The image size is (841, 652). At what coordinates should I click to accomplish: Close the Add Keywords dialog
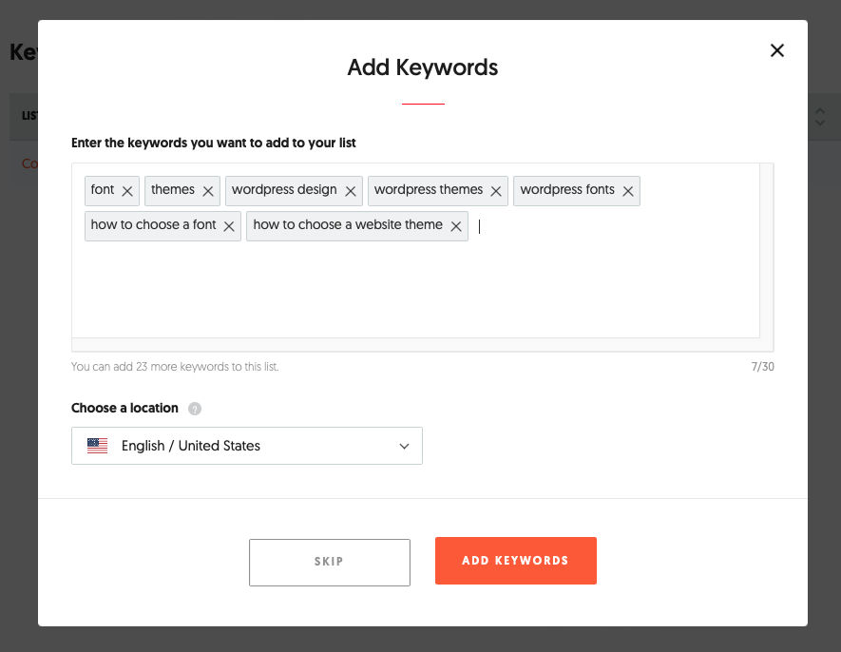pos(777,50)
